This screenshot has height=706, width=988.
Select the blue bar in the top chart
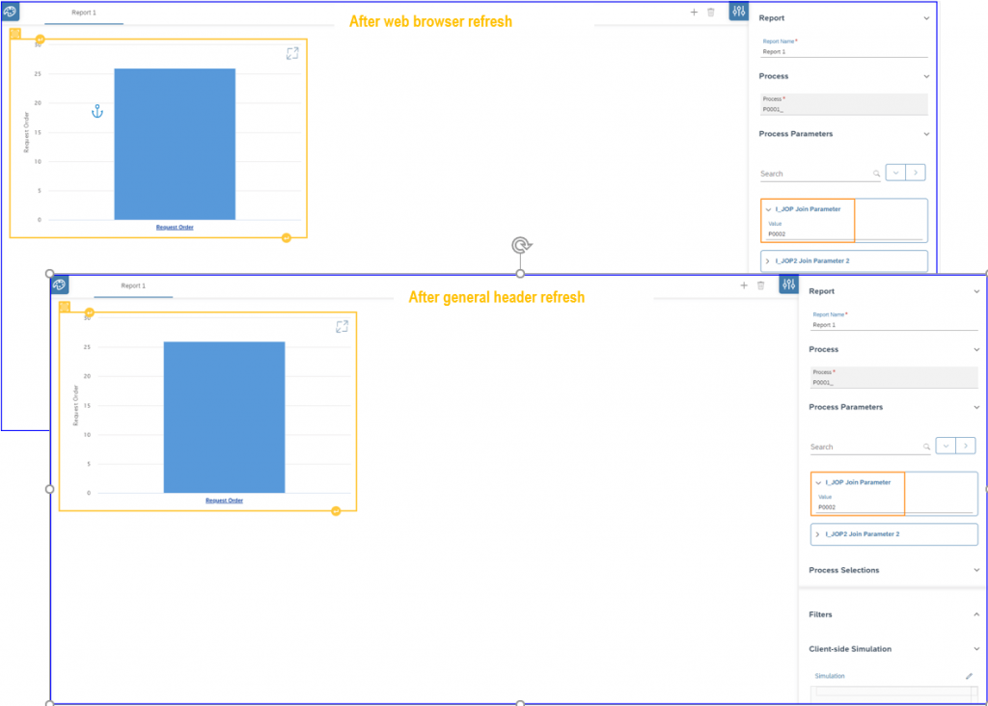pos(175,145)
